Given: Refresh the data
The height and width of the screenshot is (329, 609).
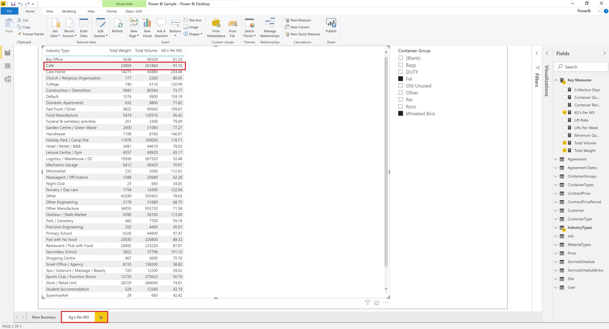Looking at the screenshot, I should [x=117, y=26].
